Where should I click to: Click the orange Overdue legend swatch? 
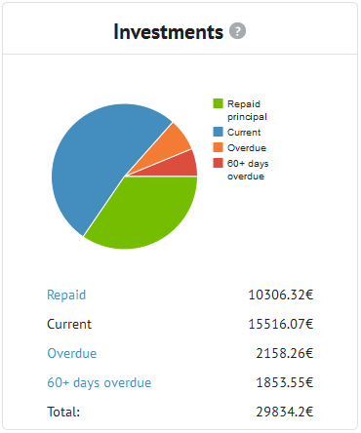(x=218, y=147)
